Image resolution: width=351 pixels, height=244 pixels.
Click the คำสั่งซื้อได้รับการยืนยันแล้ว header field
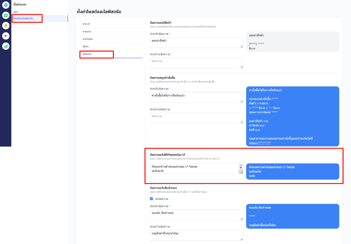point(196,98)
